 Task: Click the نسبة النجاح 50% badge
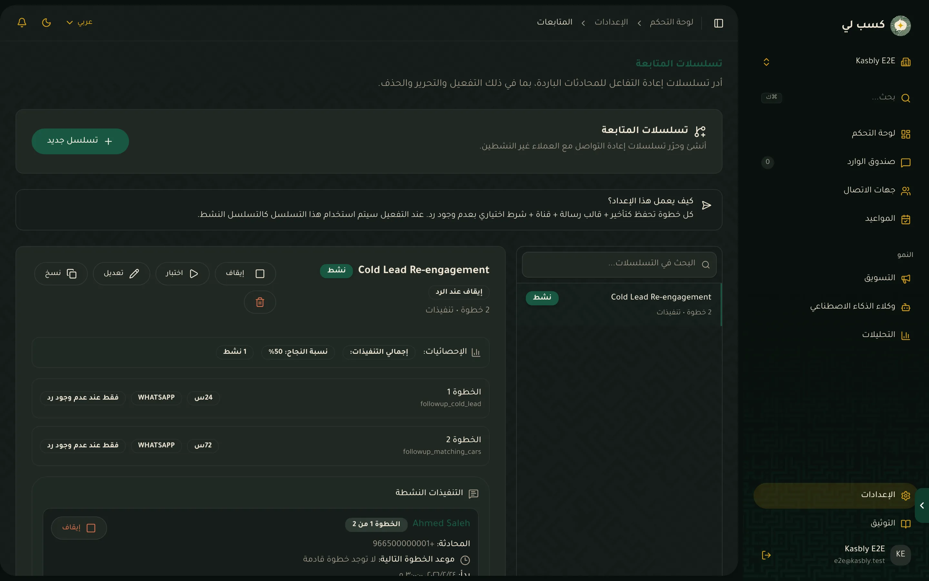(x=298, y=352)
